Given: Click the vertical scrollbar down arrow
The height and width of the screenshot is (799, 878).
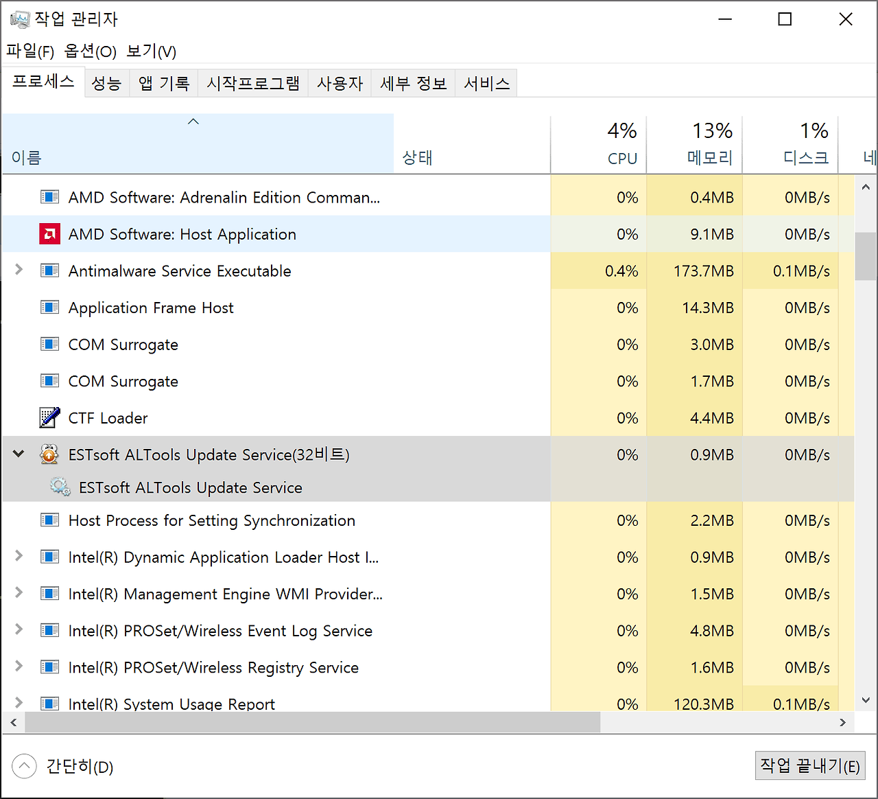Looking at the screenshot, I should tap(866, 700).
